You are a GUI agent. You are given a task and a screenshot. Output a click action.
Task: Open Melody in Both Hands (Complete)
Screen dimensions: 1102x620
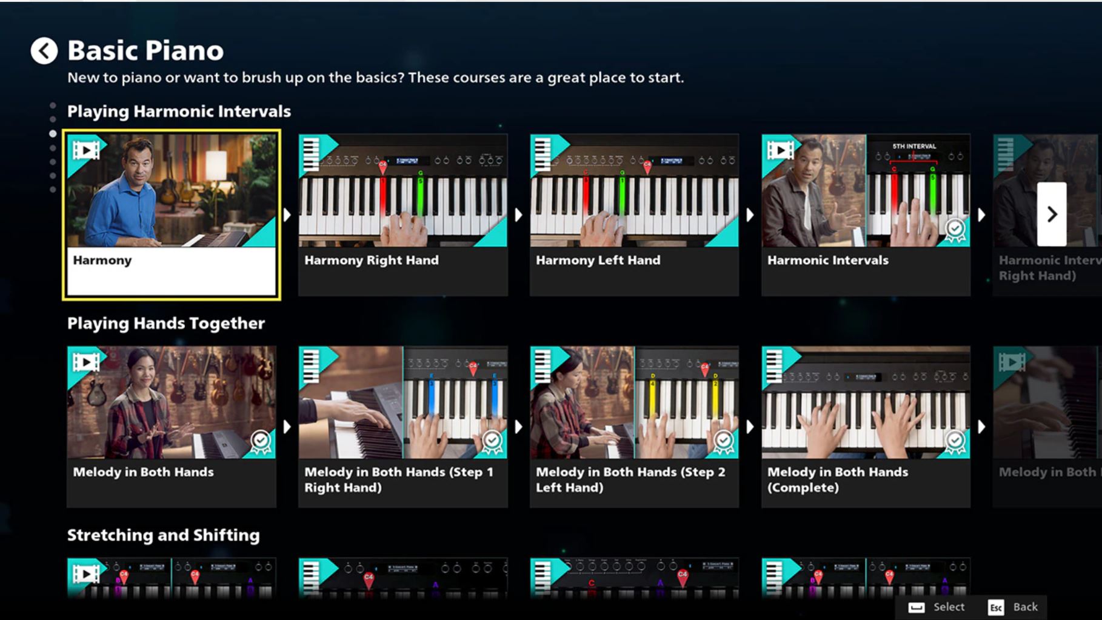pos(866,427)
